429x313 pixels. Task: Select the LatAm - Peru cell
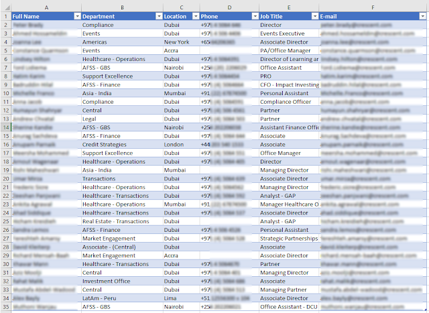[122, 298]
